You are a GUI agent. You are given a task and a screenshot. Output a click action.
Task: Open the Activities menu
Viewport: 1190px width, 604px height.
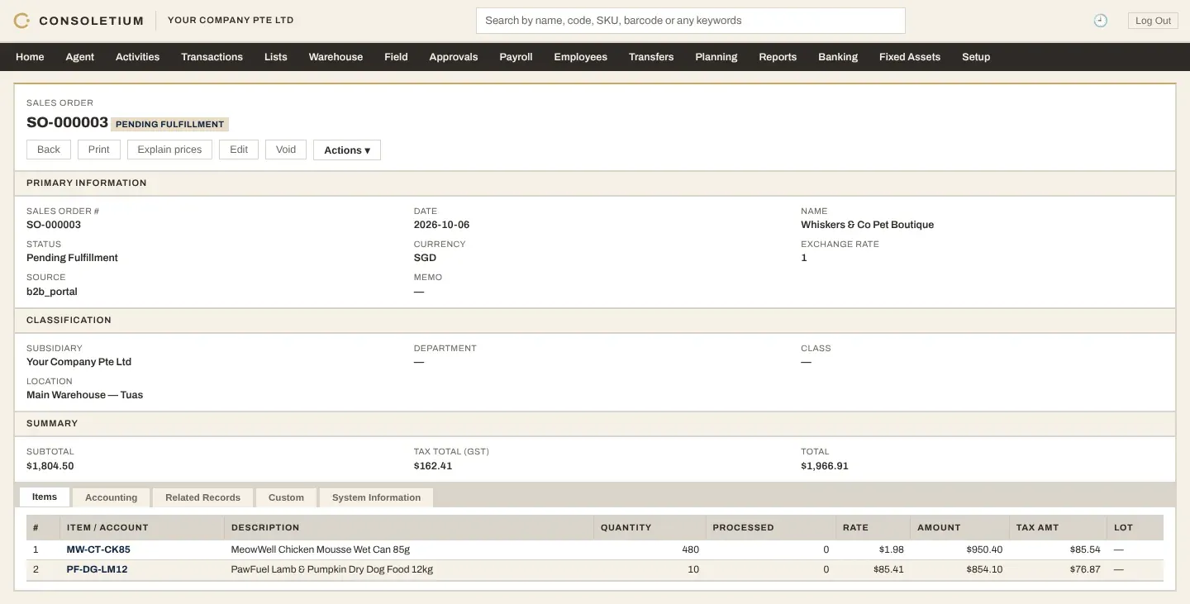[x=137, y=57]
